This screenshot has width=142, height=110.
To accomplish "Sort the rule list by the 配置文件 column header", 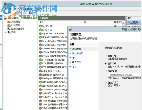I will (x=118, y=22).
